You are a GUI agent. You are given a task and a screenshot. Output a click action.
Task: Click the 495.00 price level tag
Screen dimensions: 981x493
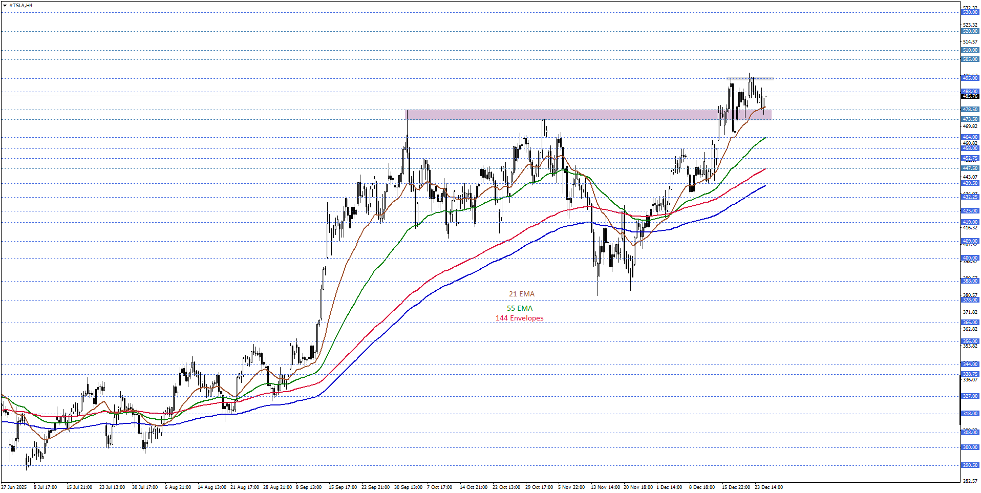[970, 78]
